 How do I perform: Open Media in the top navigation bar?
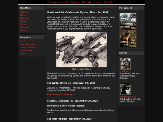(x=65, y=2)
